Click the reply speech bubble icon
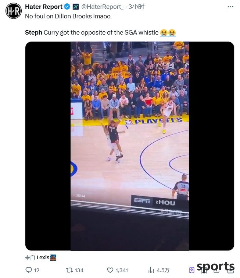 coord(29,270)
